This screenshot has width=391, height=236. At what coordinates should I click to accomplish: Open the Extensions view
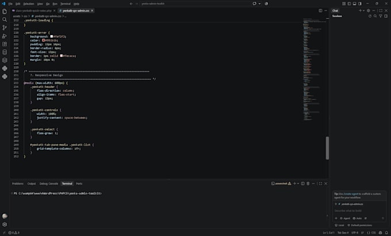5,44
